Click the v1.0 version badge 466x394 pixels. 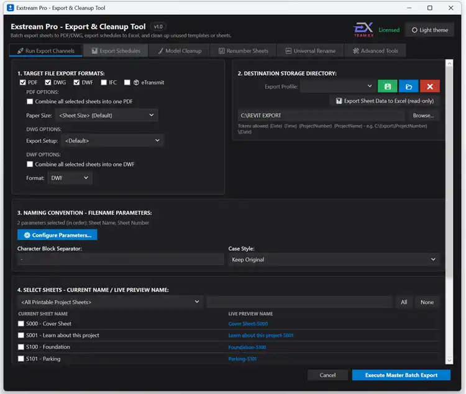click(158, 27)
